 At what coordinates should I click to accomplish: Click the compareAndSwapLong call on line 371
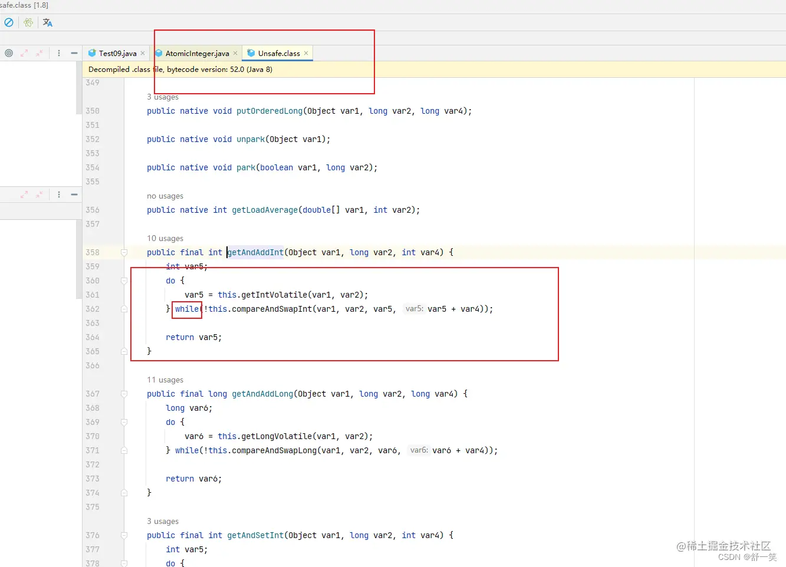pyautogui.click(x=274, y=450)
